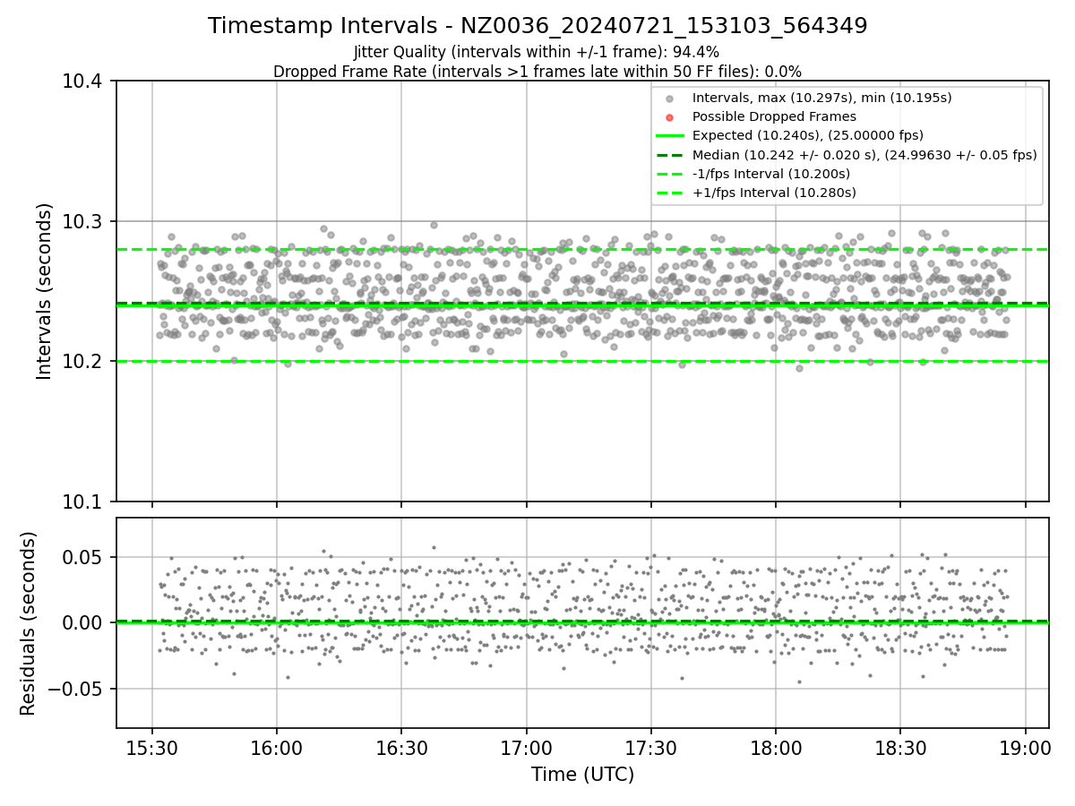
Task: Click the 'Time (UTC)' x-axis label
Action: click(582, 775)
